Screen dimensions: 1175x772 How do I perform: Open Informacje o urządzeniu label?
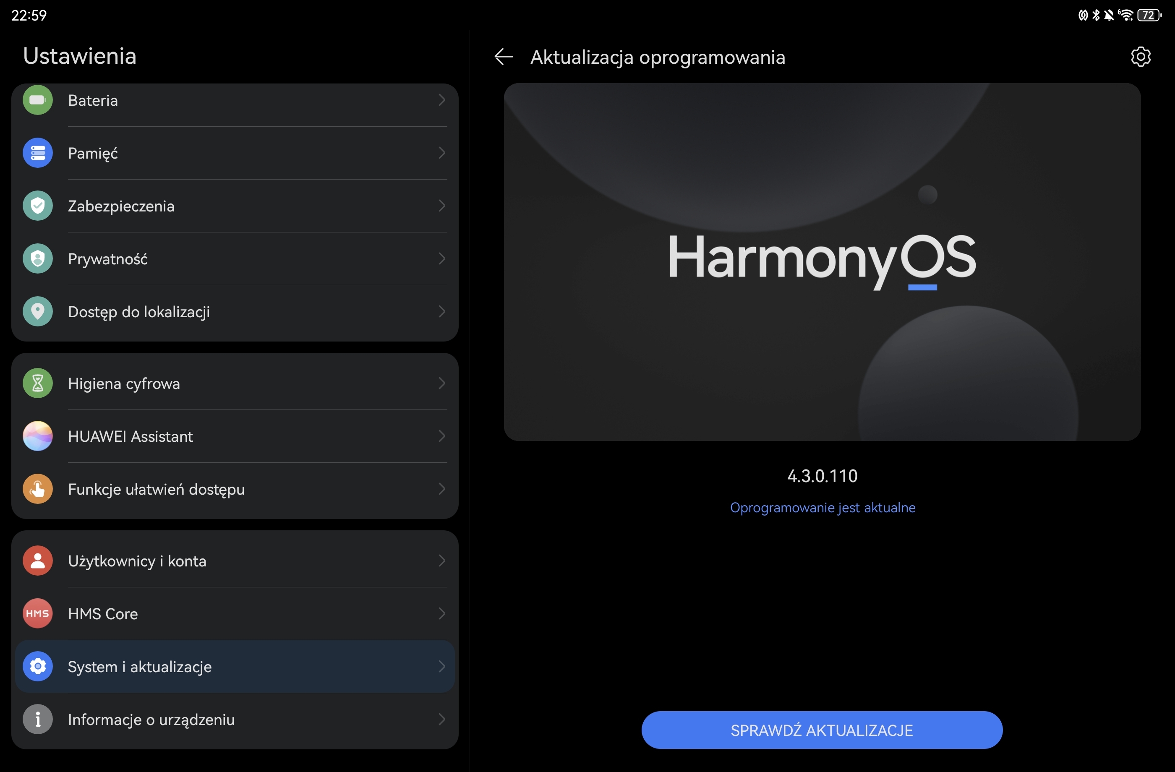tap(151, 720)
